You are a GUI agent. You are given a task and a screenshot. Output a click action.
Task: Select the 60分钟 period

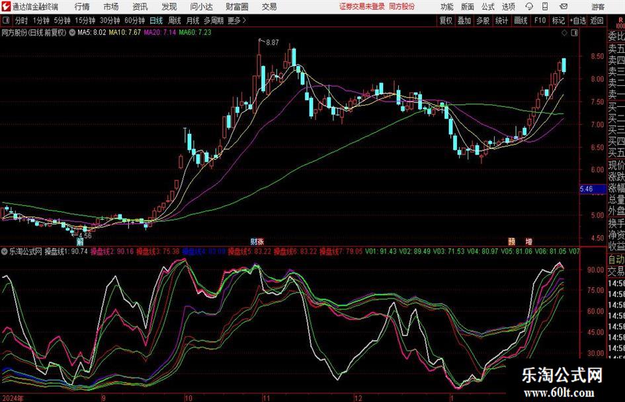click(x=135, y=20)
